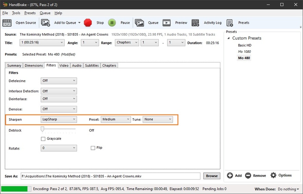This screenshot has width=303, height=194.
Task: Click the green Pause icon
Action: (112, 23)
